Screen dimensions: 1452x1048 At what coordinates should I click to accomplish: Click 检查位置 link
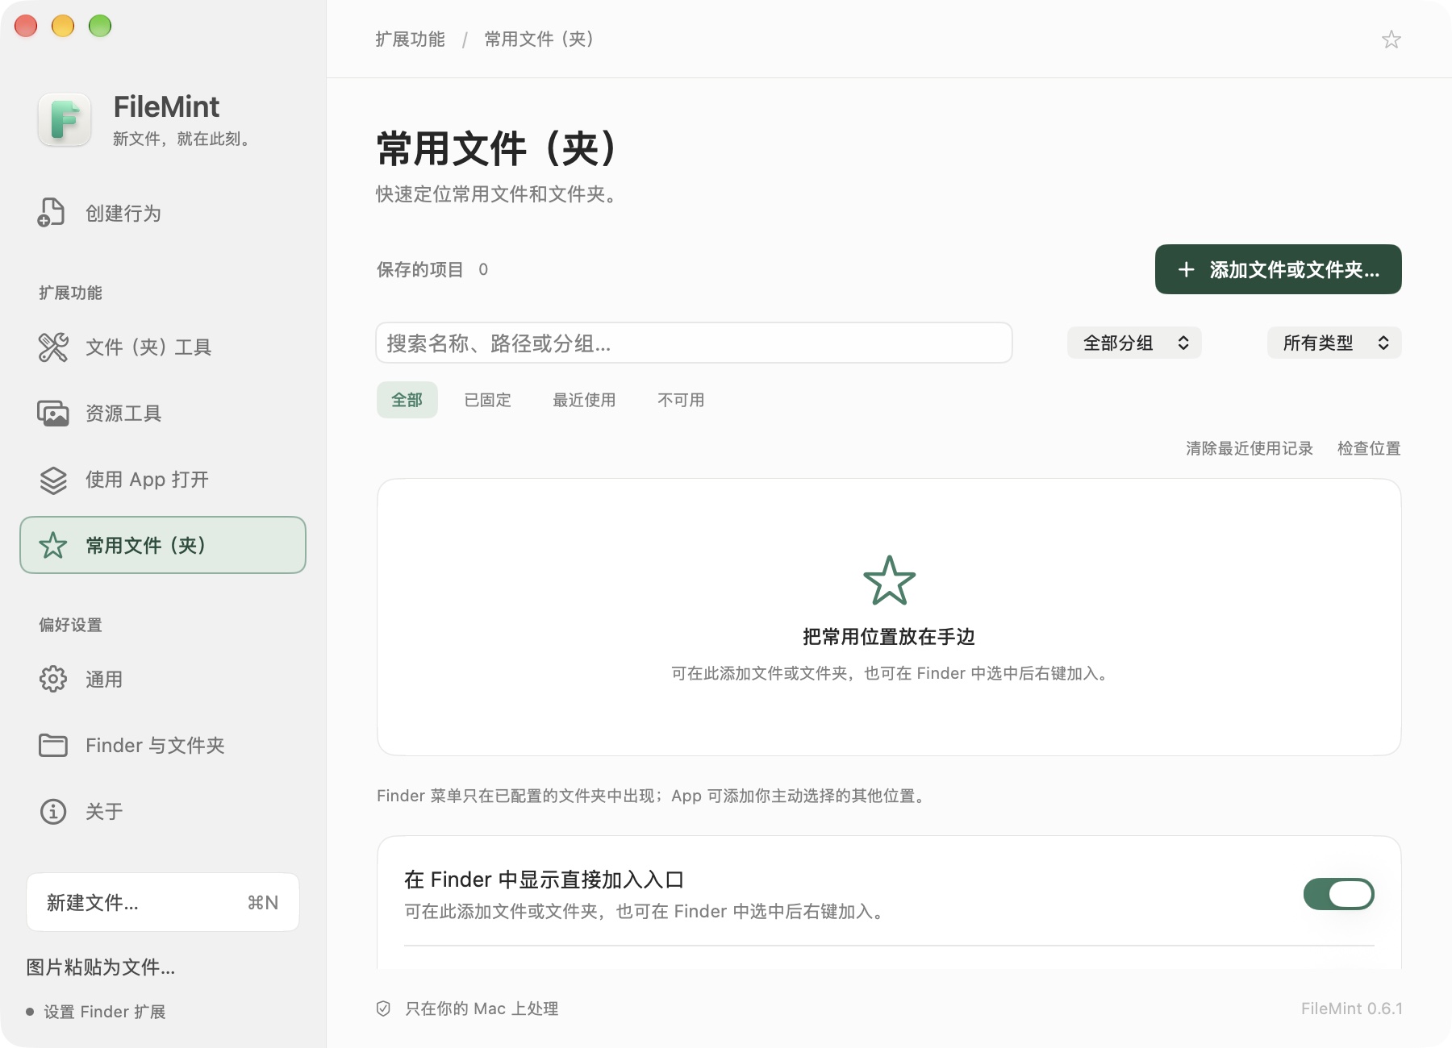click(1369, 448)
